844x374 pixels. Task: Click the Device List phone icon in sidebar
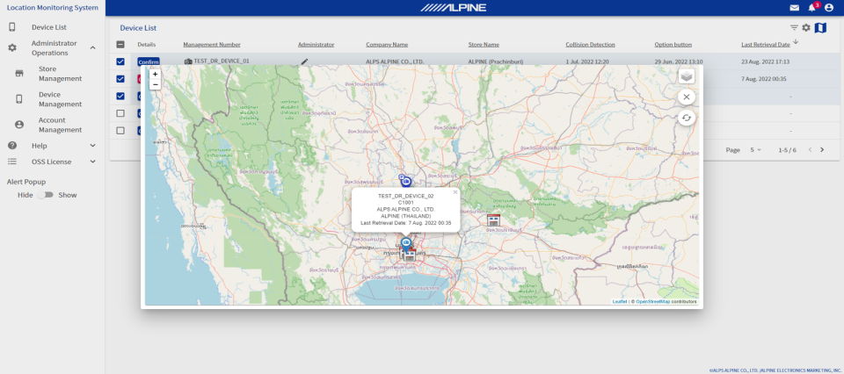(x=11, y=27)
